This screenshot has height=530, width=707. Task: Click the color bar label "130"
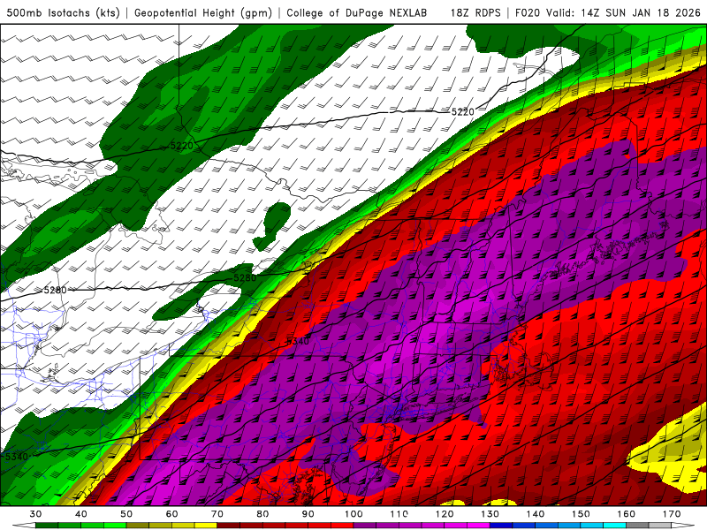pos(490,514)
